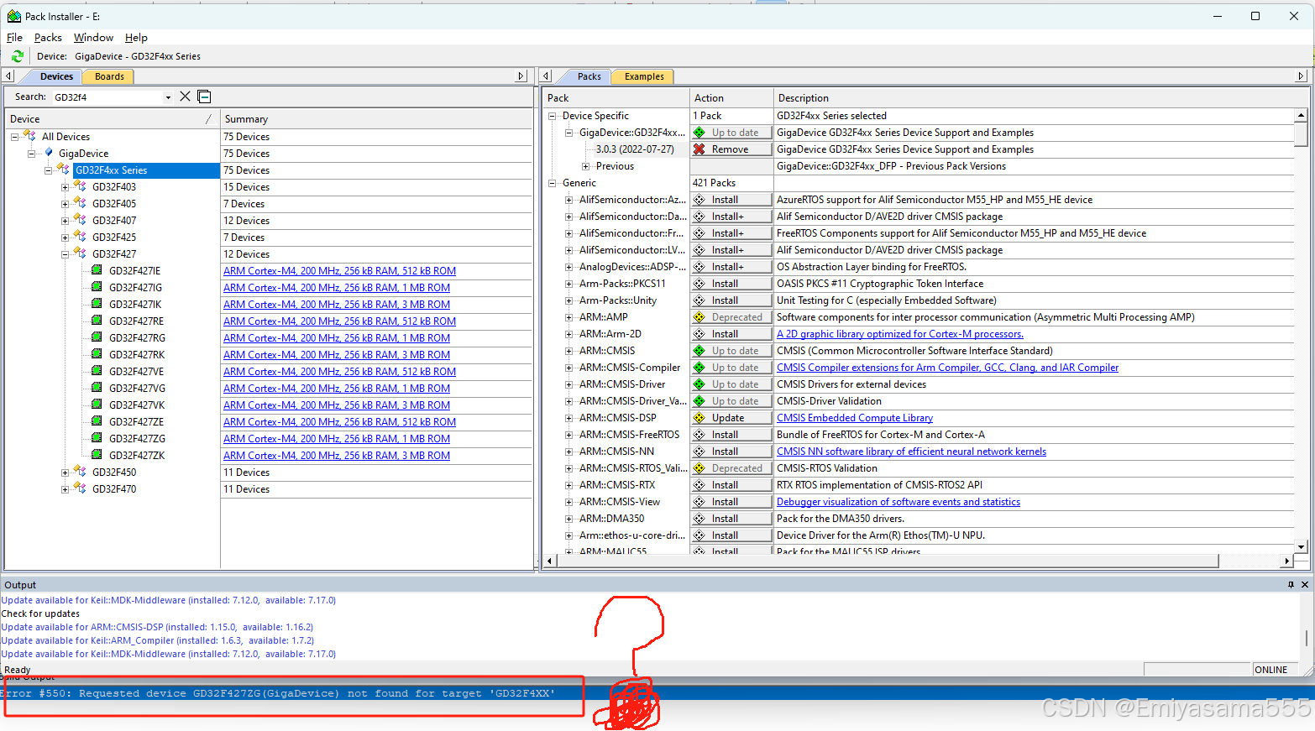
Task: Collapse the Device Specific pack group
Action: tap(552, 116)
